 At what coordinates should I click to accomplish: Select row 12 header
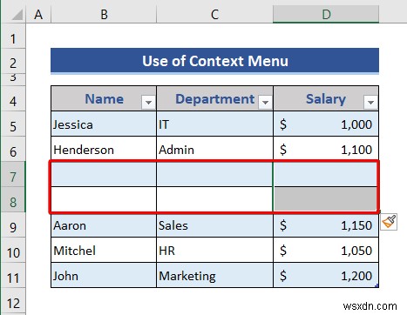(x=13, y=301)
